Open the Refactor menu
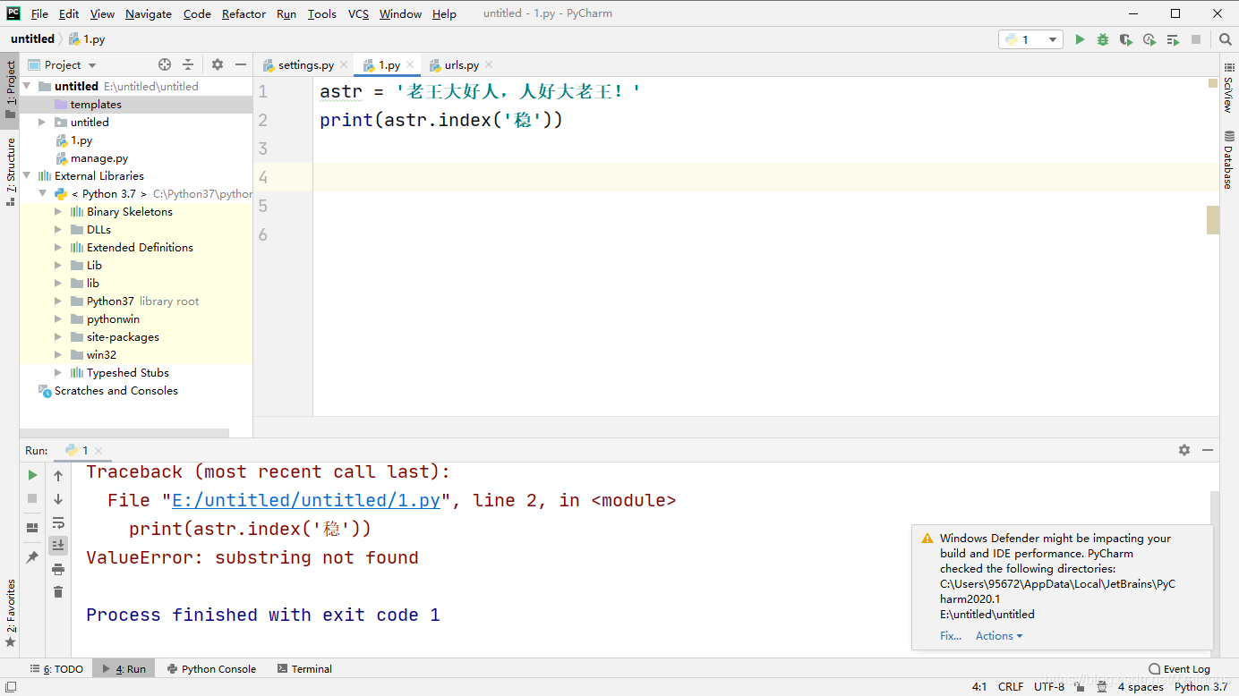 coord(244,13)
